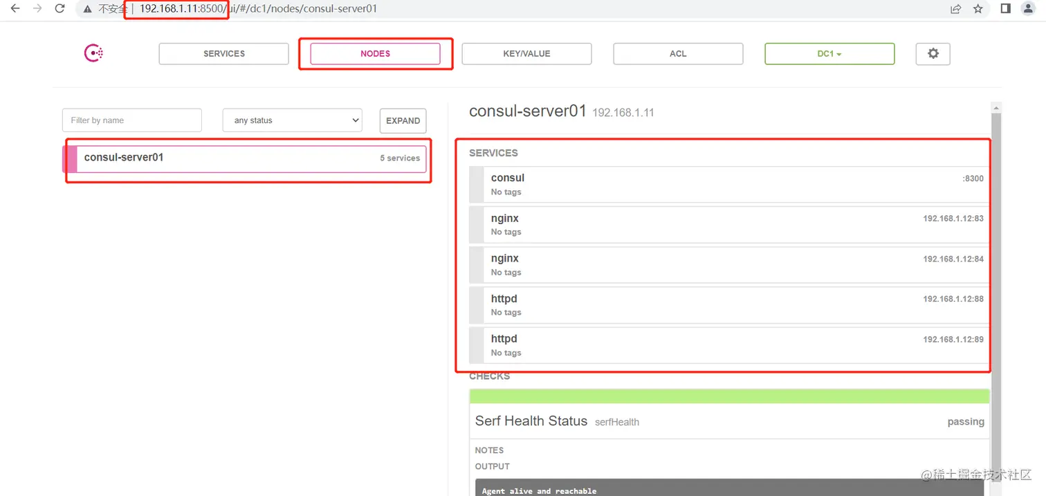Go back using browser back arrow
This screenshot has height=496, width=1046.
point(15,9)
